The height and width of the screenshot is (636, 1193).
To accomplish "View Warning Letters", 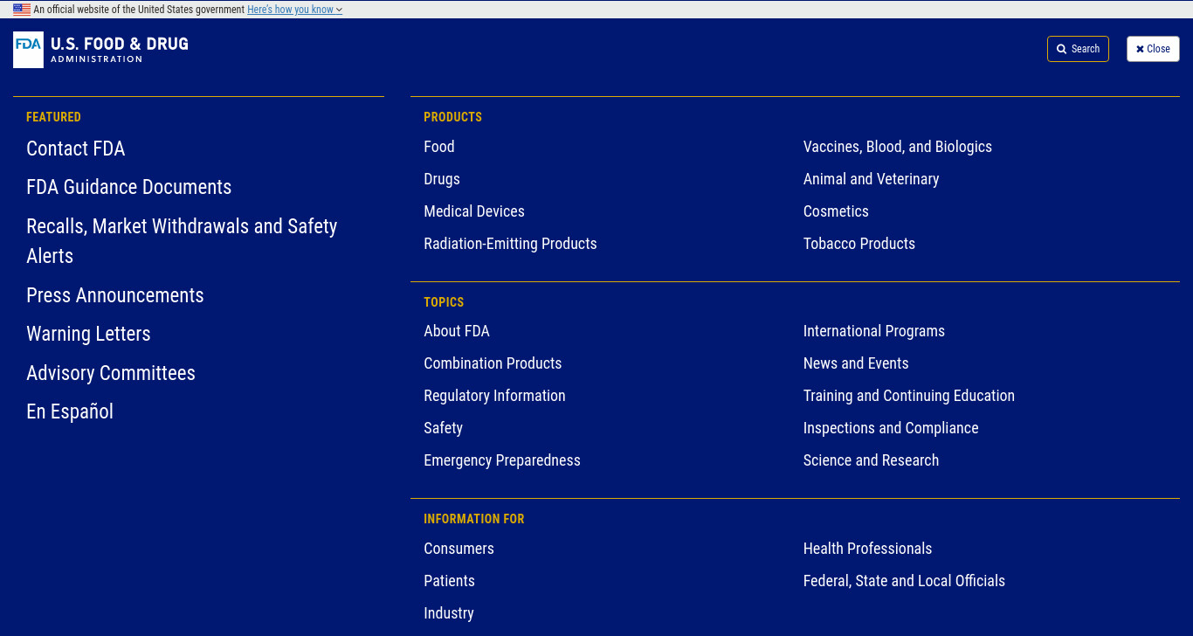I will 88,334.
